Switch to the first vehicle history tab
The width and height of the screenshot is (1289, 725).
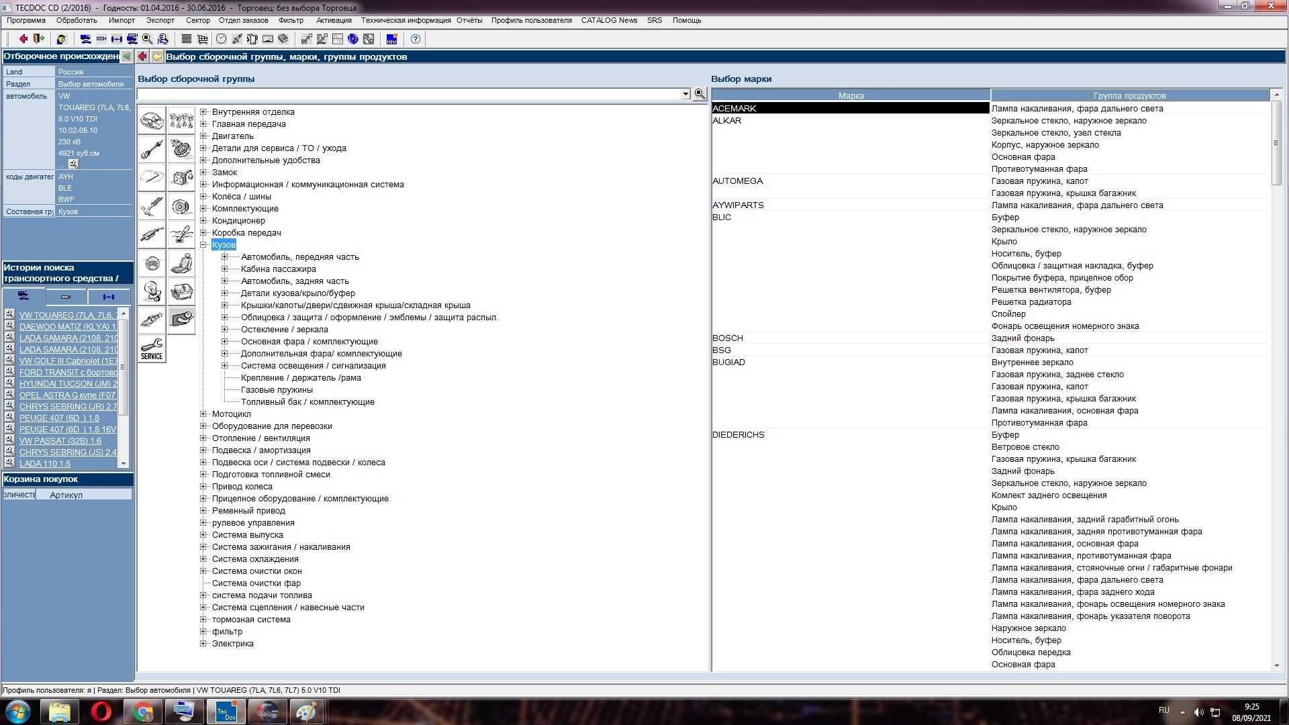(23, 296)
